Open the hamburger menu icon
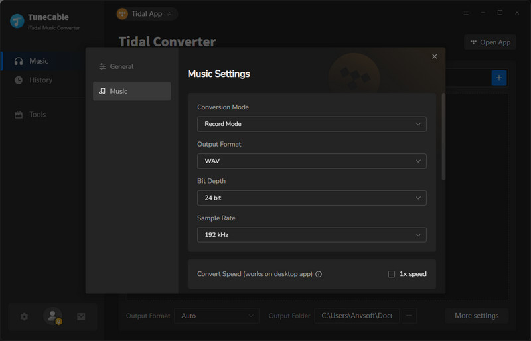 click(x=466, y=13)
